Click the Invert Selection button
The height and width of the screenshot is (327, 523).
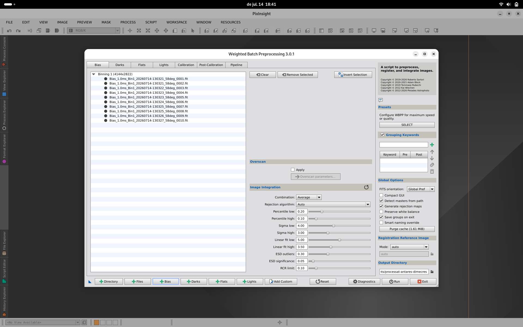353,75
